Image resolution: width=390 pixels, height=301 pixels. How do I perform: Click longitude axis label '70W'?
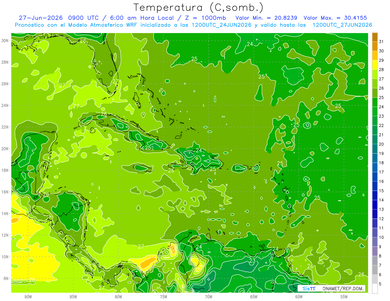point(209,297)
